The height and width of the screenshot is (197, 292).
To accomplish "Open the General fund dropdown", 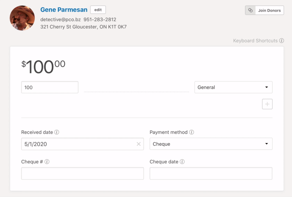I will point(233,87).
